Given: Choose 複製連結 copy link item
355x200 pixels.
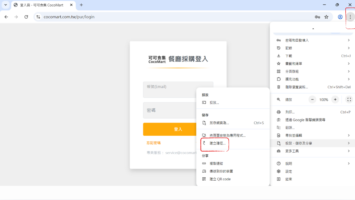Looking at the screenshot, I should point(233,163).
